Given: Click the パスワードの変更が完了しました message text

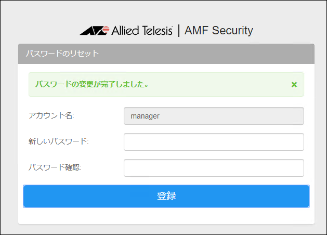Looking at the screenshot, I should point(91,84).
